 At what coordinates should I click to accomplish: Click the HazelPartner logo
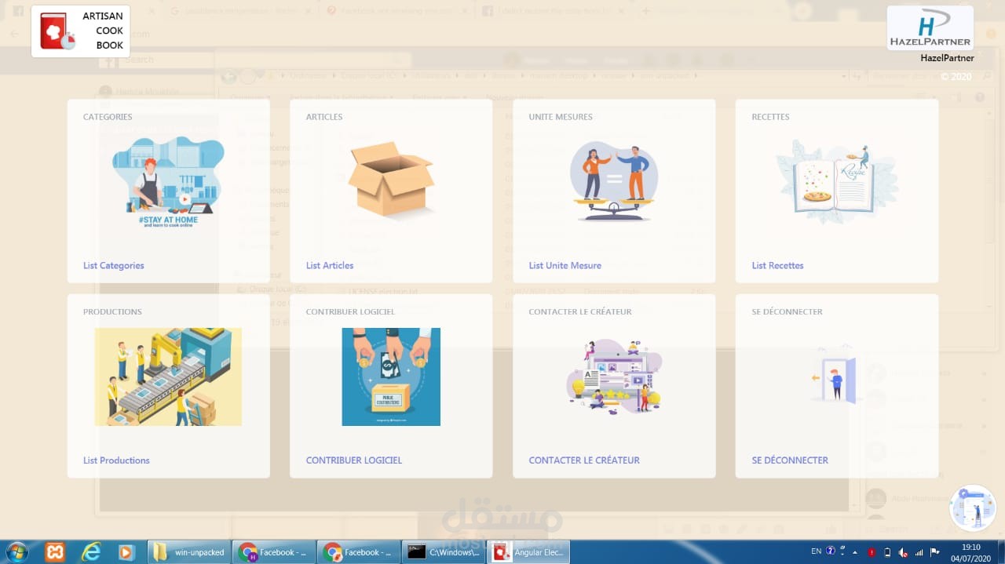click(930, 28)
